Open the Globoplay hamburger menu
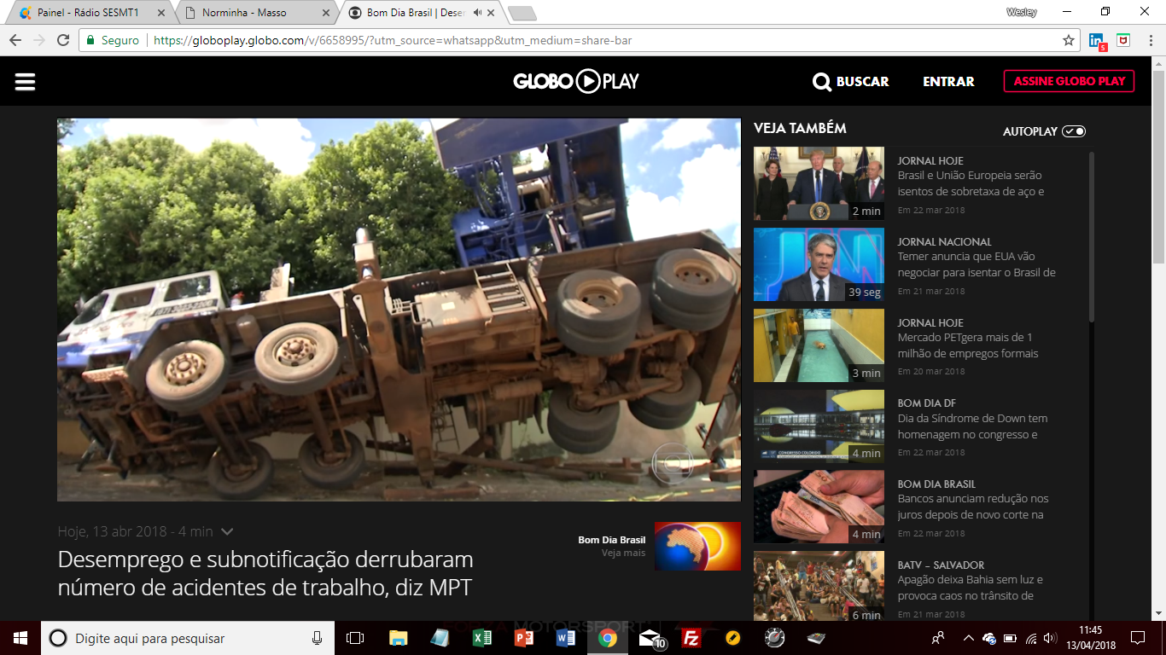 click(25, 81)
